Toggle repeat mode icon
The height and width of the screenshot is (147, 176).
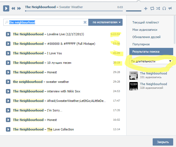tap(152, 8)
